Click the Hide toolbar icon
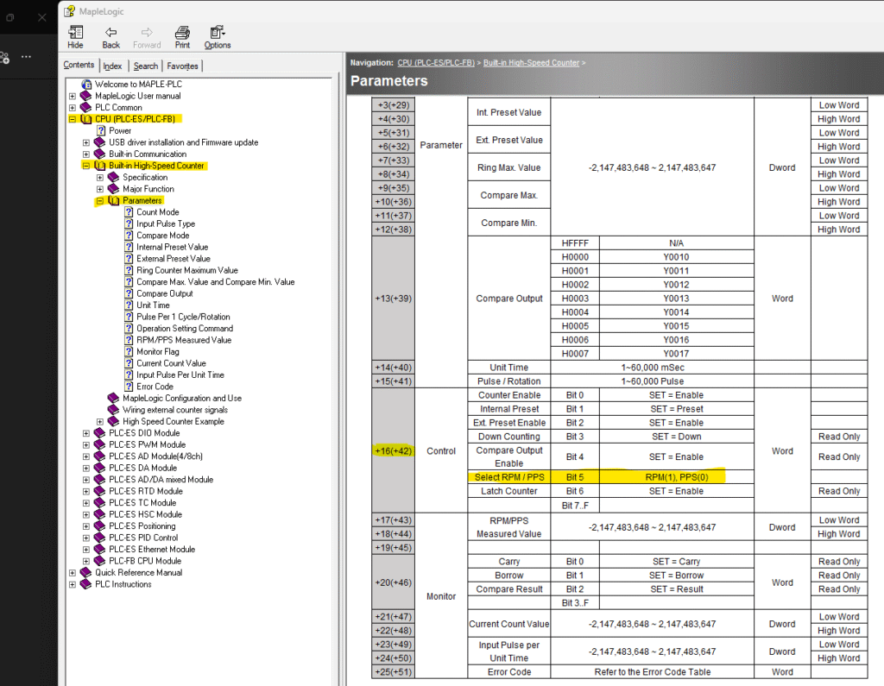 (75, 33)
